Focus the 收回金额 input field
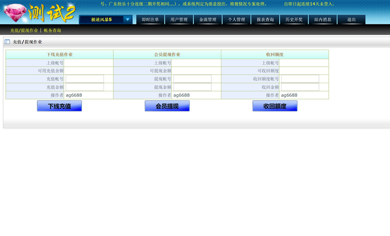The width and height of the screenshot is (390, 236). tap(300, 87)
